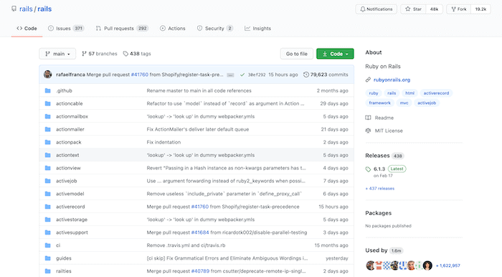The width and height of the screenshot is (502, 277).
Task: Open the + 437 releases link
Action: pos(379,188)
